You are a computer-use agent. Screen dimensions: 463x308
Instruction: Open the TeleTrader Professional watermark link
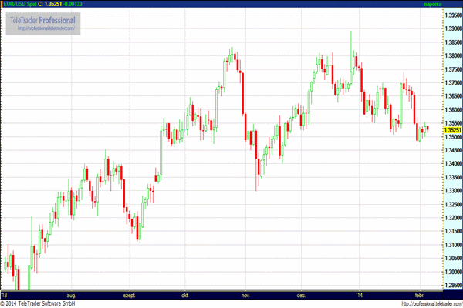pos(42,20)
